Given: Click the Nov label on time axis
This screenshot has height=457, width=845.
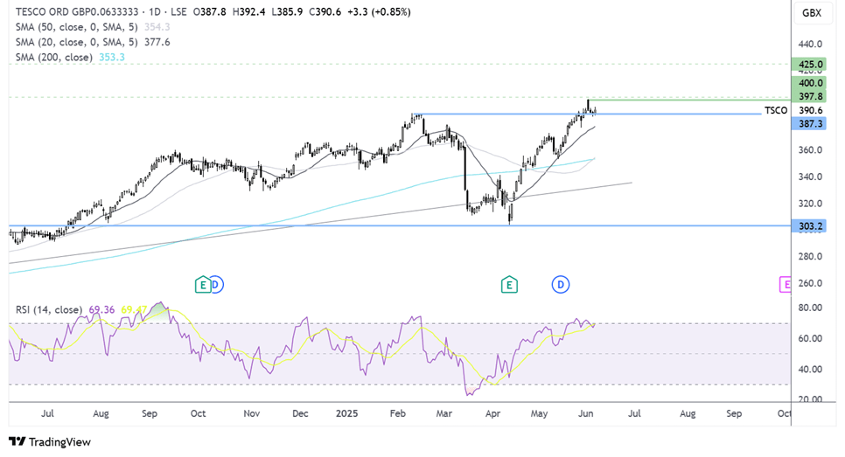Looking at the screenshot, I should [x=252, y=413].
